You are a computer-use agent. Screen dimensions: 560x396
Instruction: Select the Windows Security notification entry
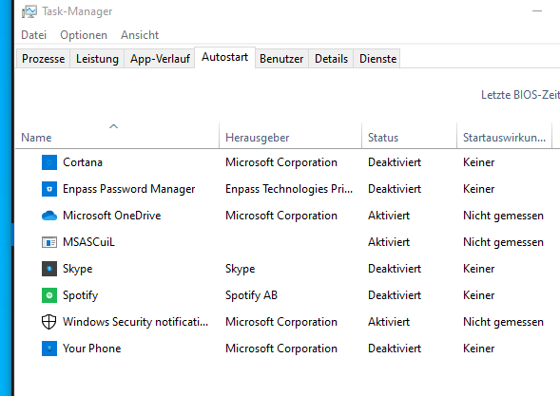[x=135, y=322]
